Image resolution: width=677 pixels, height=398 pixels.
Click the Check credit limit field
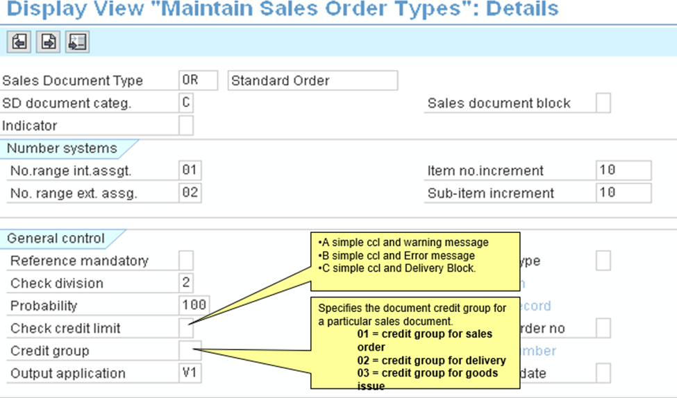click(186, 328)
